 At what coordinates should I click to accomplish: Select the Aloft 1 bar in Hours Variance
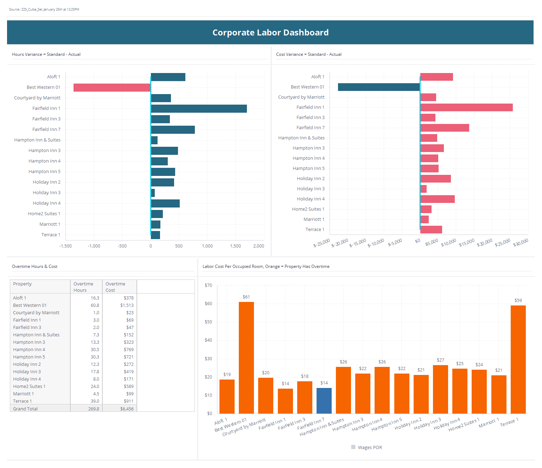(x=168, y=77)
